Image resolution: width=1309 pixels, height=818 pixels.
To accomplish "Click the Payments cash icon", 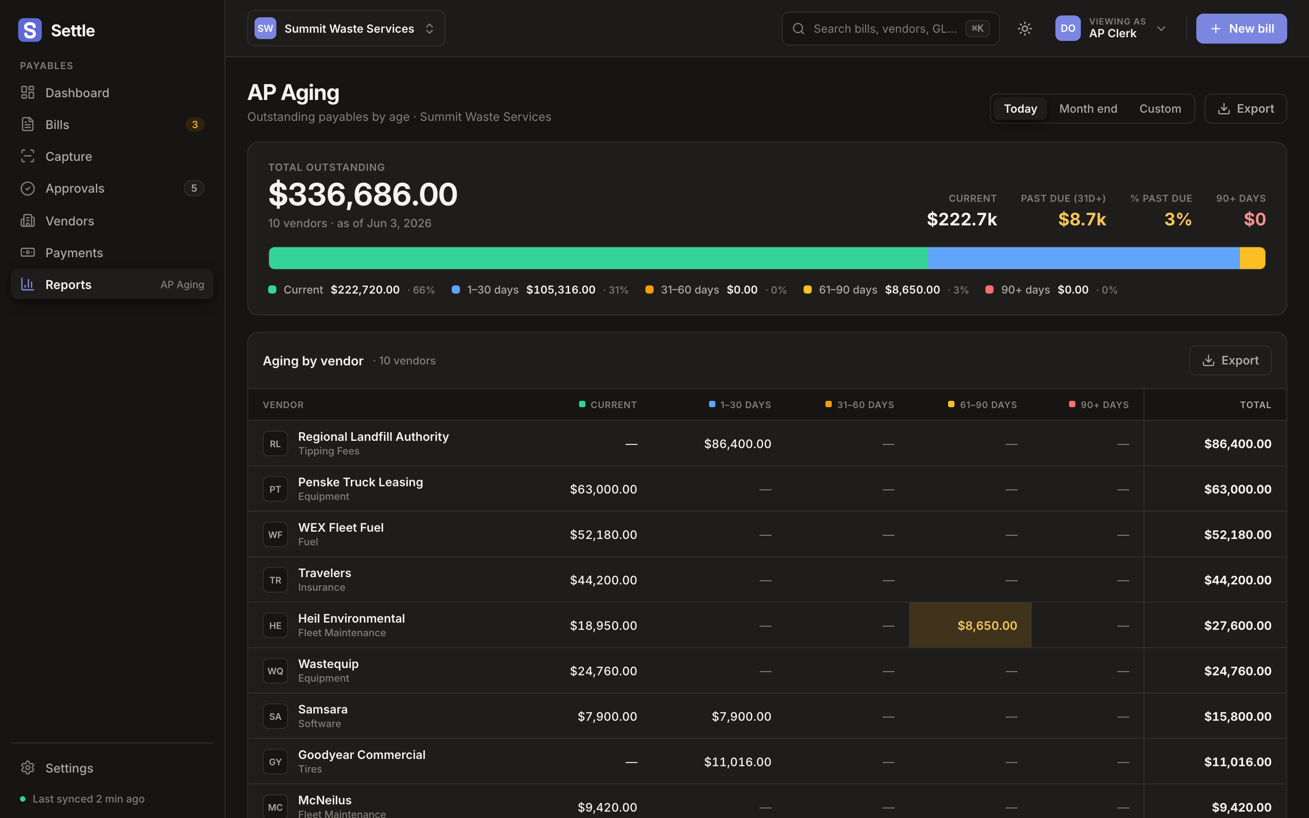I will coord(28,253).
